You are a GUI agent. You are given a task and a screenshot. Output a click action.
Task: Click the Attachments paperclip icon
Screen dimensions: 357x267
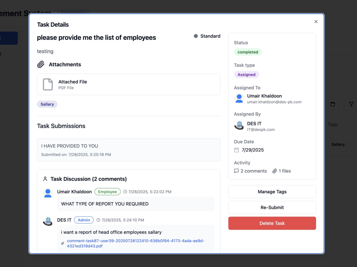coord(41,64)
